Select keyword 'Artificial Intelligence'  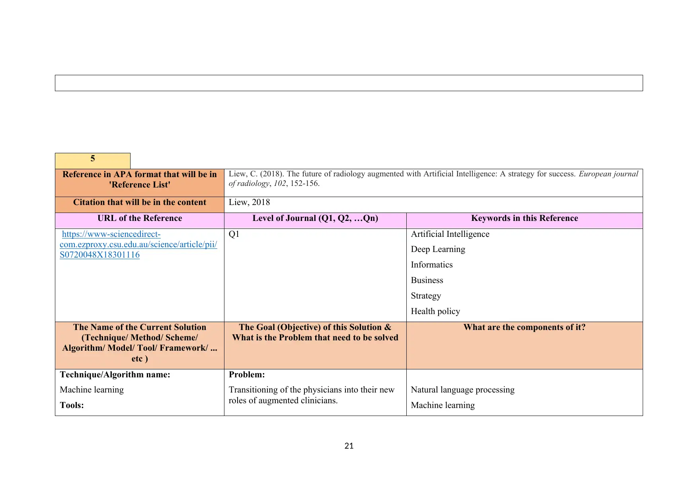coord(450,234)
